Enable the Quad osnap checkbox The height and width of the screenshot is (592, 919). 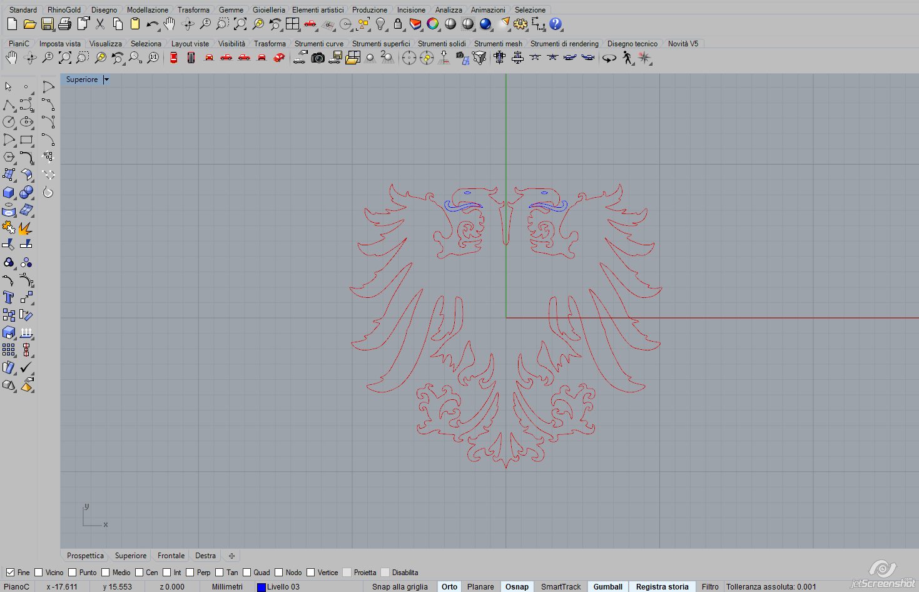pos(247,573)
